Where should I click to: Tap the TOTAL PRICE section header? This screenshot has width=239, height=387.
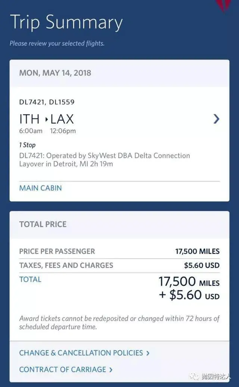[x=43, y=224]
